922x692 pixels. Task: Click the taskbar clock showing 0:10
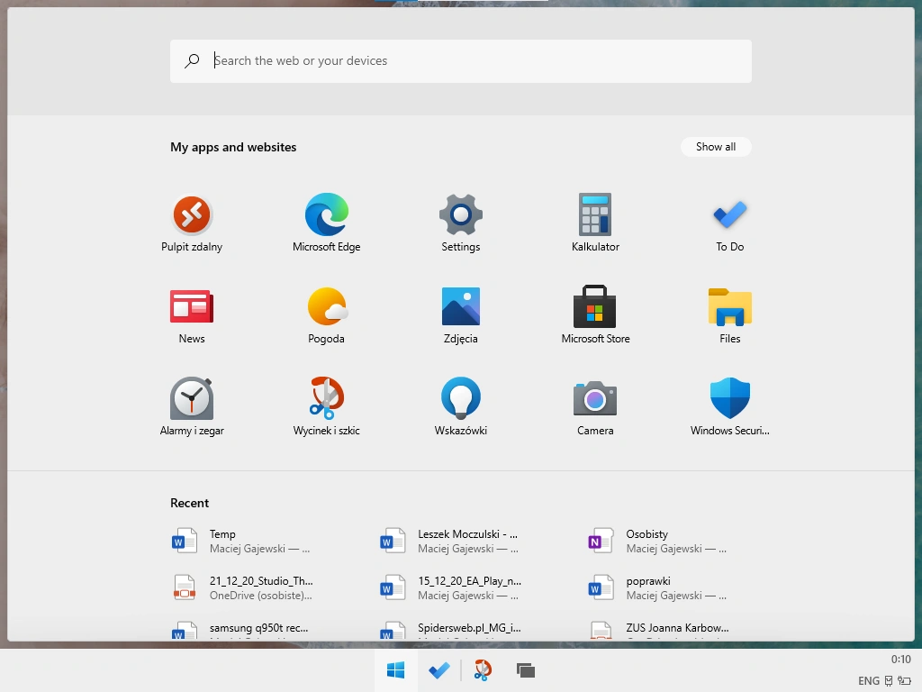900,659
